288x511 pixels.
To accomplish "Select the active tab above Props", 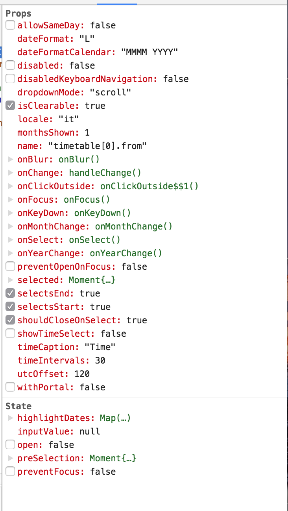I will click(x=117, y=2).
